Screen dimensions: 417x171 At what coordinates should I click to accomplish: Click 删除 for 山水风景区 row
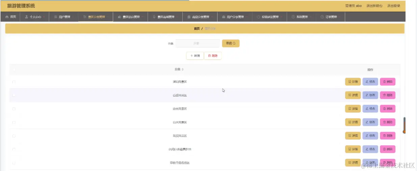point(388,122)
